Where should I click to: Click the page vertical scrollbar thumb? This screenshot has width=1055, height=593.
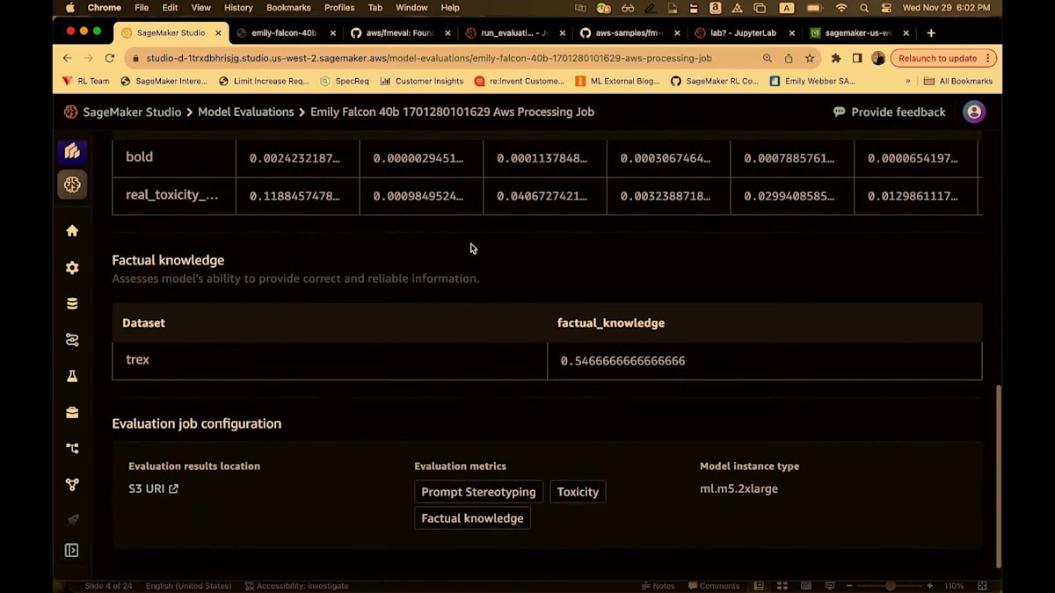click(x=998, y=476)
